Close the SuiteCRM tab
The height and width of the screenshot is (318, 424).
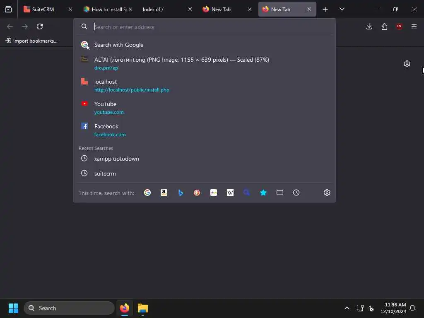pos(70,9)
